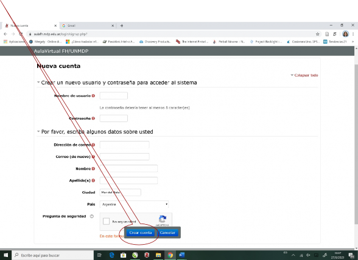
Task: Collapse the 'Crear un nuevo usuario' section
Action: click(38, 82)
